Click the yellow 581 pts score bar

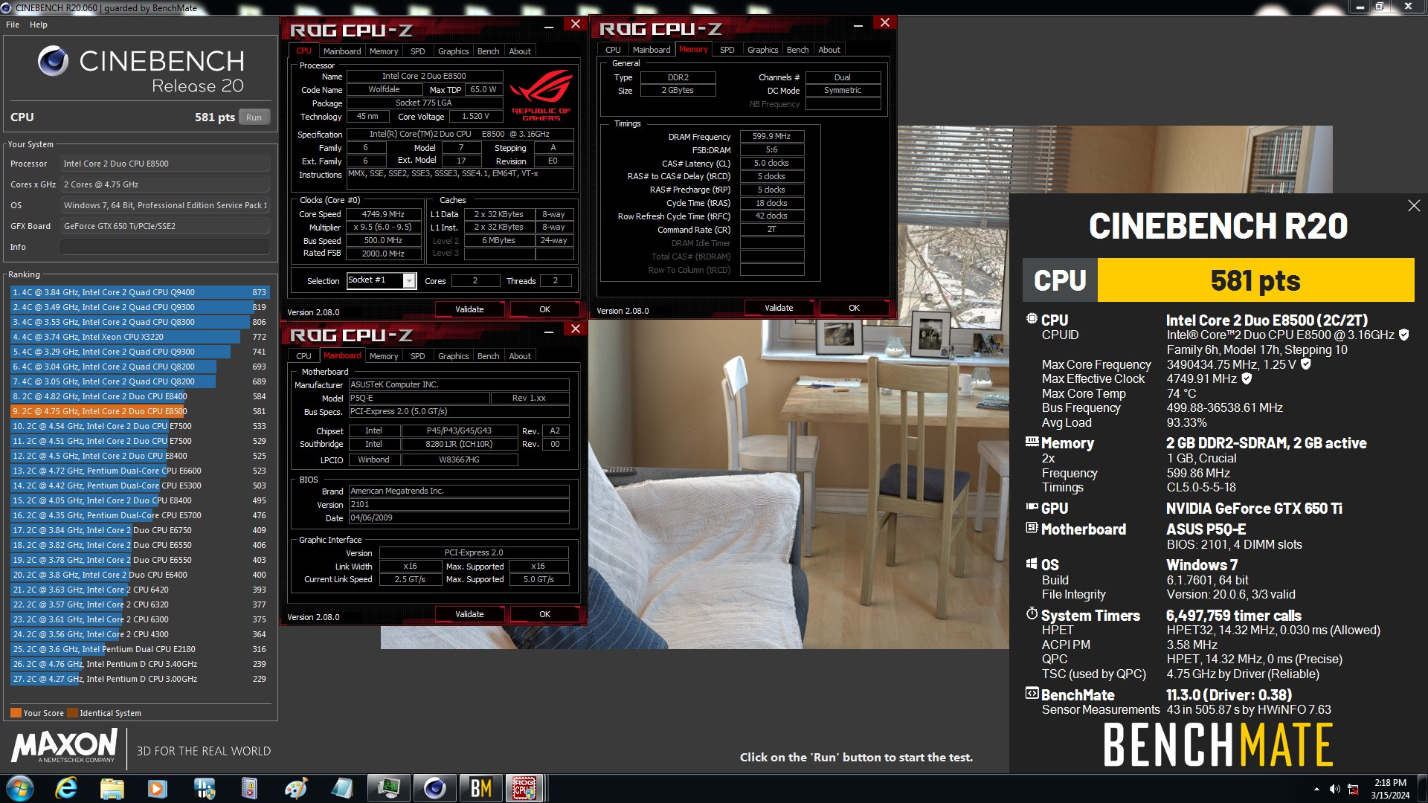pyautogui.click(x=1255, y=280)
